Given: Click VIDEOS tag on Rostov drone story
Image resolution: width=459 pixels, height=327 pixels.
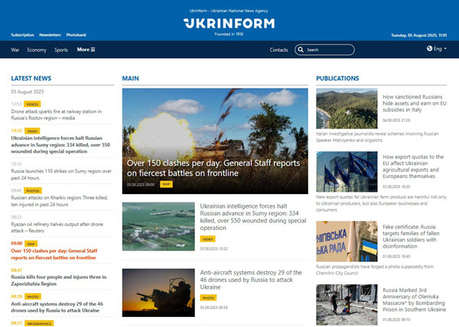Looking at the screenshot, I should pos(32,104).
